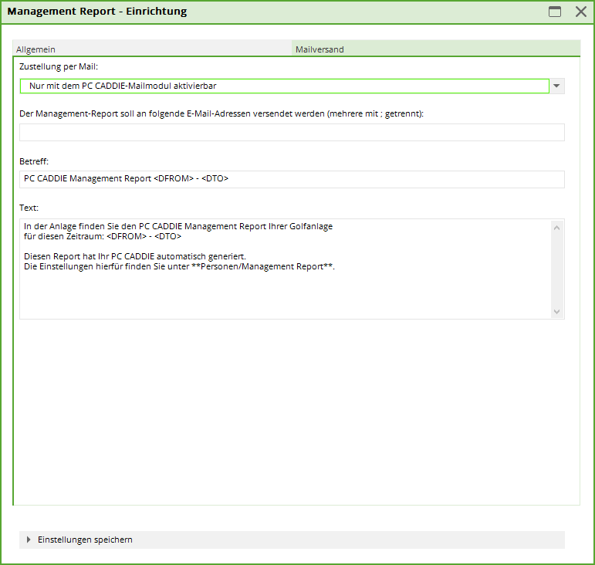Viewport: 595px width, 565px height.
Task: Click the window title 'Management Report - Einrichtung'
Action: 96,12
